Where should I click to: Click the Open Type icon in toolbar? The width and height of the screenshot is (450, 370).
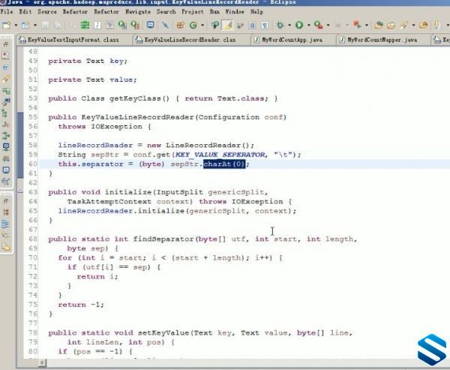tap(215, 26)
